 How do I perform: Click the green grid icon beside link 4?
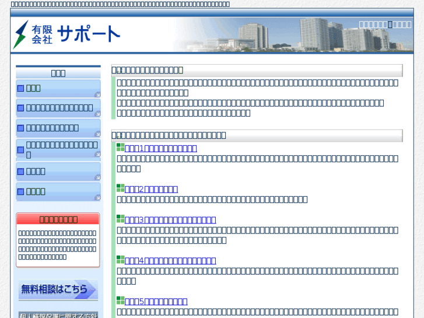[120, 260]
